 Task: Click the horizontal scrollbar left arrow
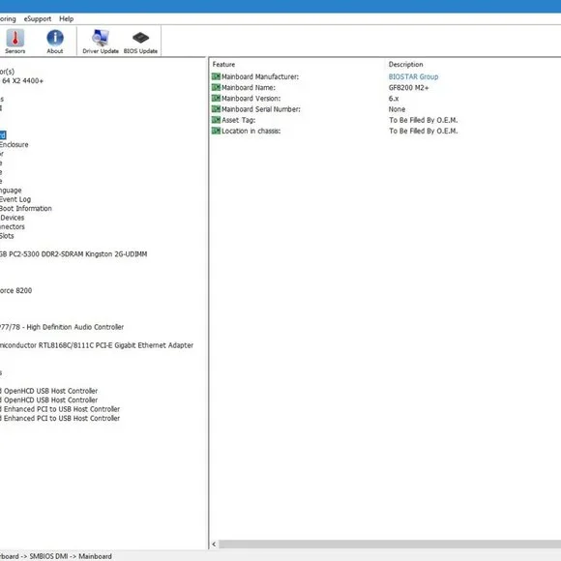tap(214, 545)
